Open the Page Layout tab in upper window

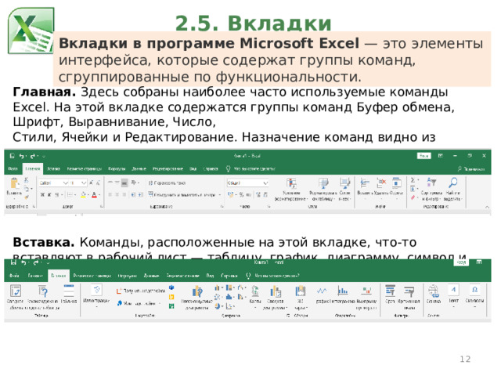coord(85,168)
